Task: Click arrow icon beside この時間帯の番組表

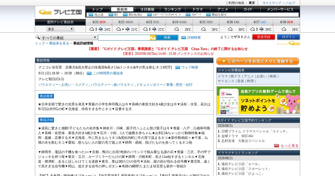Action: pos(89,73)
